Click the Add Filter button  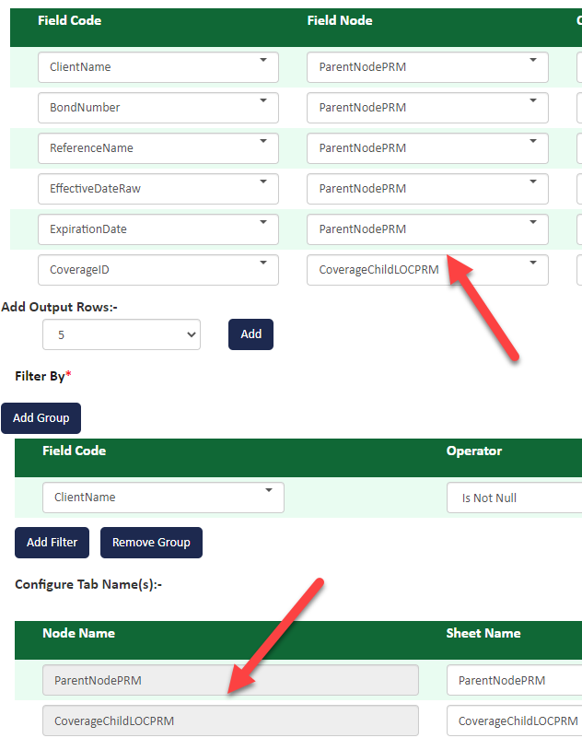(x=52, y=542)
